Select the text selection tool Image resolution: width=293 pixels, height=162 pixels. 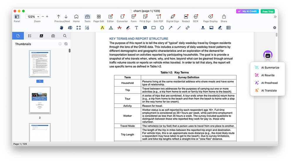[x=70, y=28]
